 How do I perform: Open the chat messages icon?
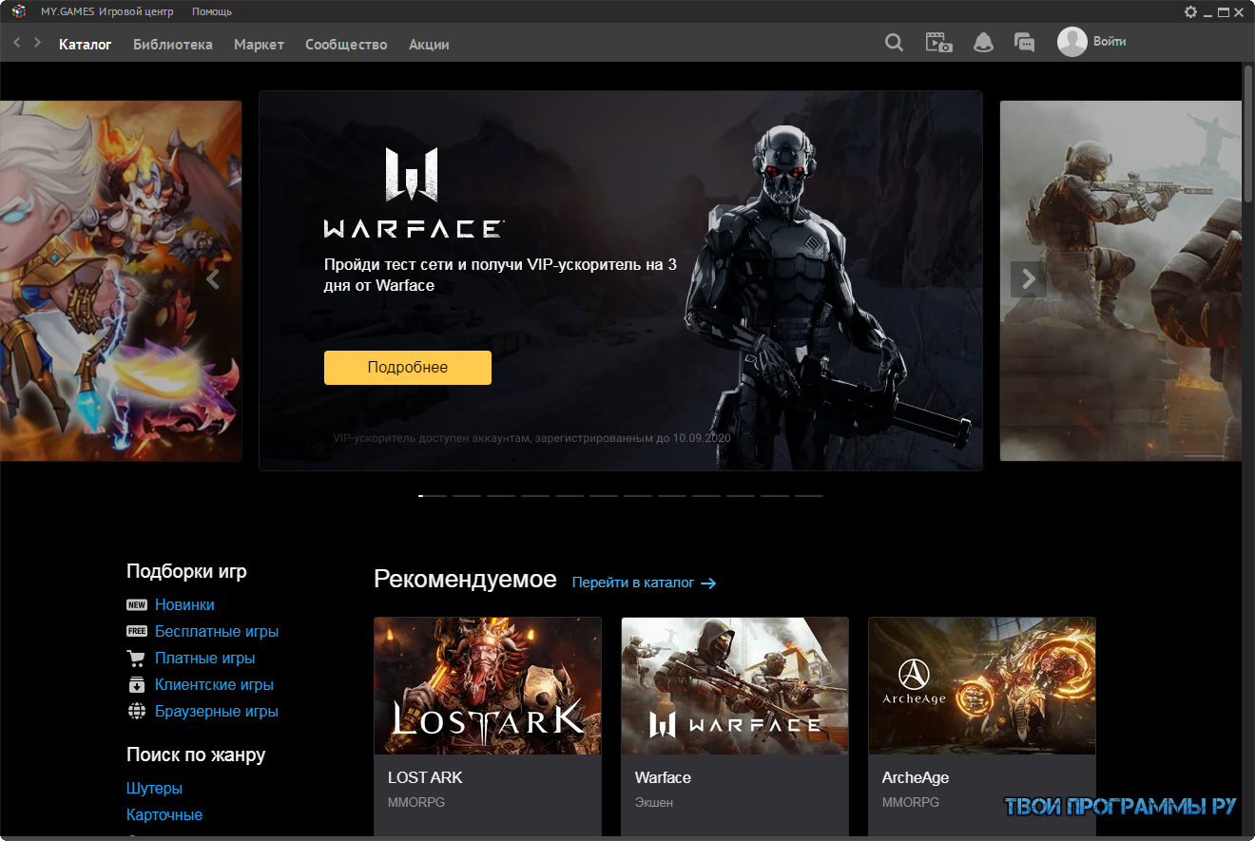click(x=1024, y=43)
